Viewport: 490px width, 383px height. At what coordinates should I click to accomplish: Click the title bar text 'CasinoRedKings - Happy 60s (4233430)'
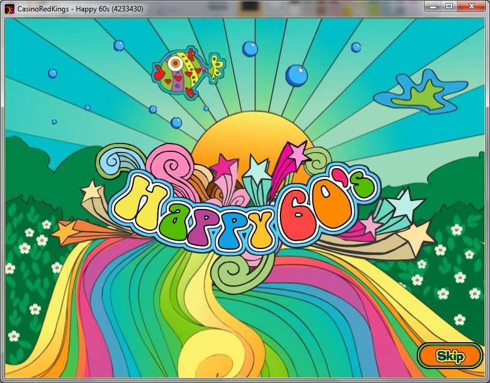point(80,9)
